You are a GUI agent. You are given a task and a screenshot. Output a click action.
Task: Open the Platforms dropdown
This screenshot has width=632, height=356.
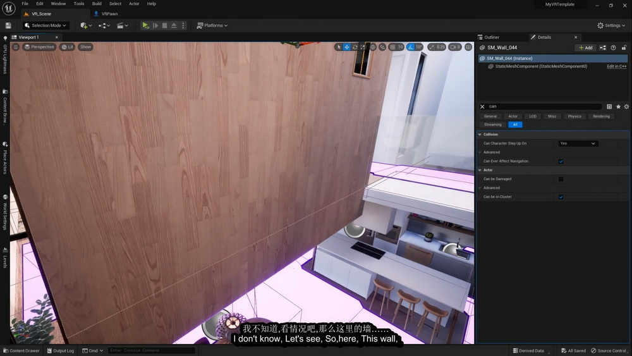[x=212, y=25]
